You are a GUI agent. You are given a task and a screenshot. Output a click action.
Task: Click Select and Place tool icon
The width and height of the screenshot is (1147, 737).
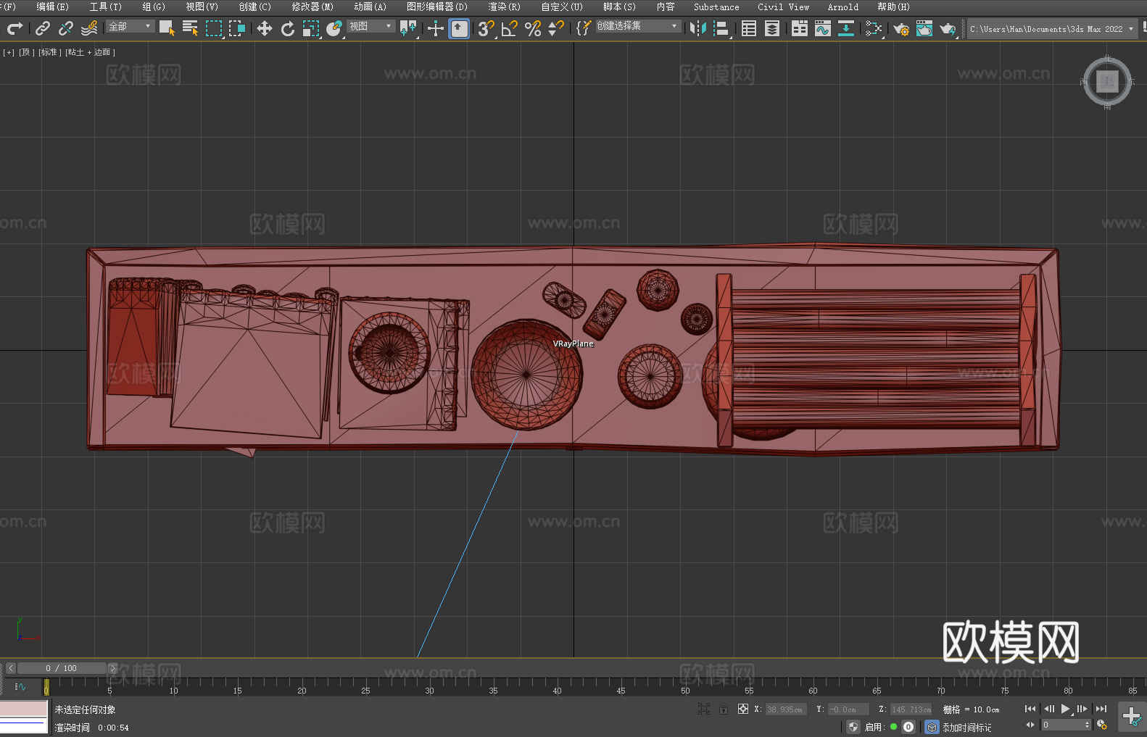(x=334, y=28)
